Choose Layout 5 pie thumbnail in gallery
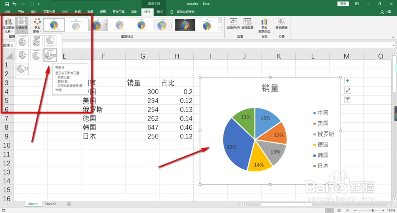 point(37,55)
